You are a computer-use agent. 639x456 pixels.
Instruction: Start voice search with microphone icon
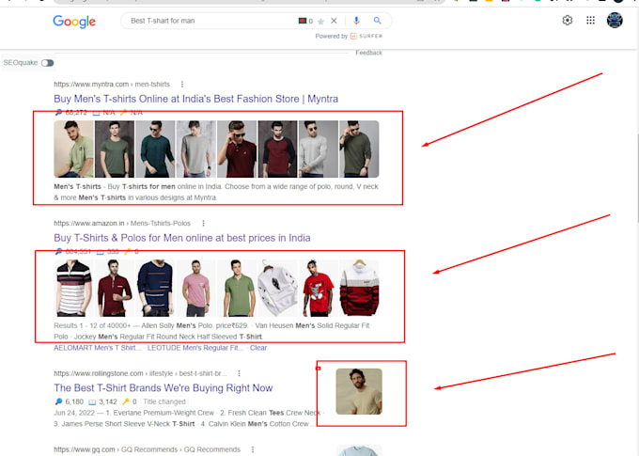(356, 21)
